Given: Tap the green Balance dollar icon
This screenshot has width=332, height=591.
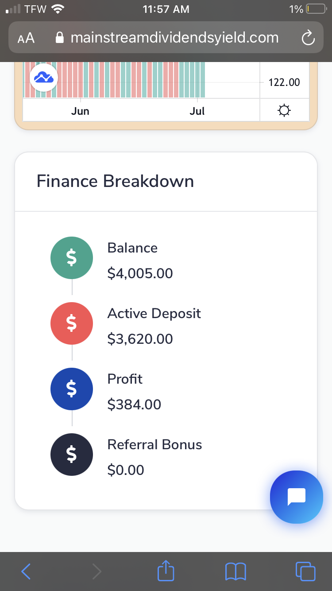Looking at the screenshot, I should point(72,258).
